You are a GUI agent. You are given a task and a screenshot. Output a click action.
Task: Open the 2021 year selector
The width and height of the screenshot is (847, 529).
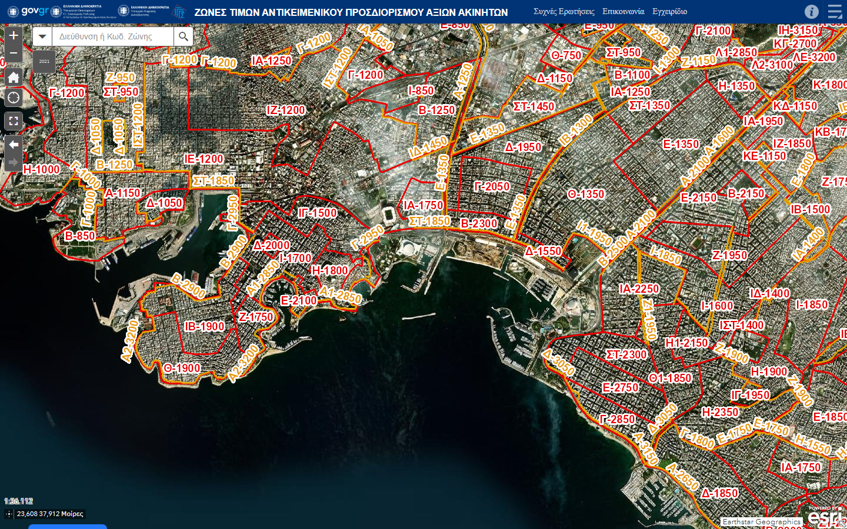point(44,62)
